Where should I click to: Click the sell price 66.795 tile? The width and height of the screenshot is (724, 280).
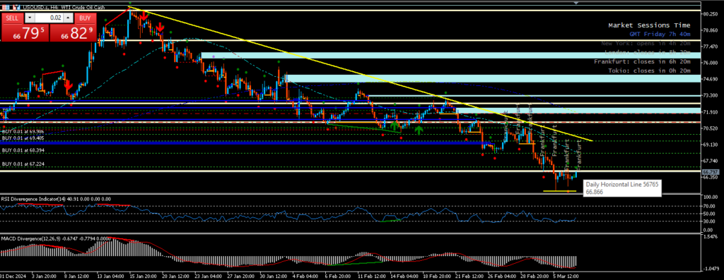pos(24,32)
